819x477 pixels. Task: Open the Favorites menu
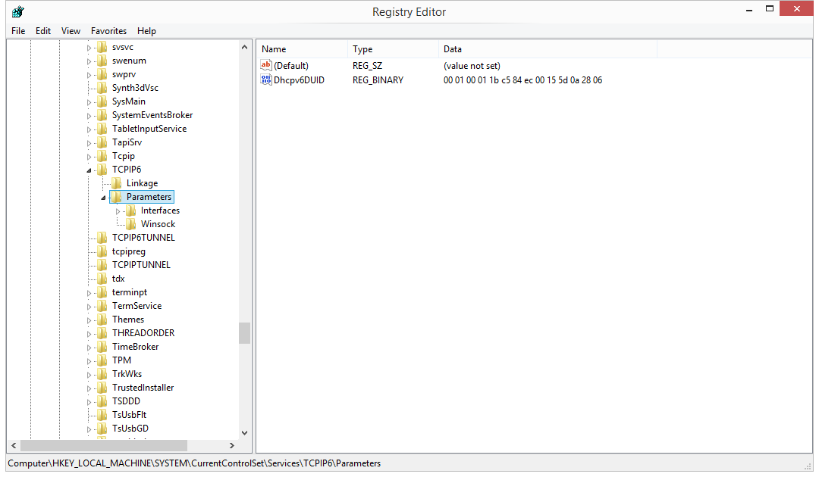click(x=108, y=31)
